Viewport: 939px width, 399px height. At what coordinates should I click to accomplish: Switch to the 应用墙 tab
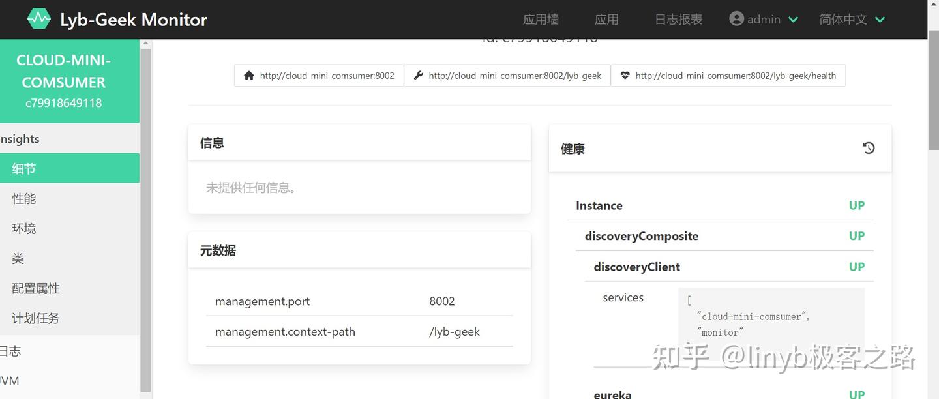540,19
